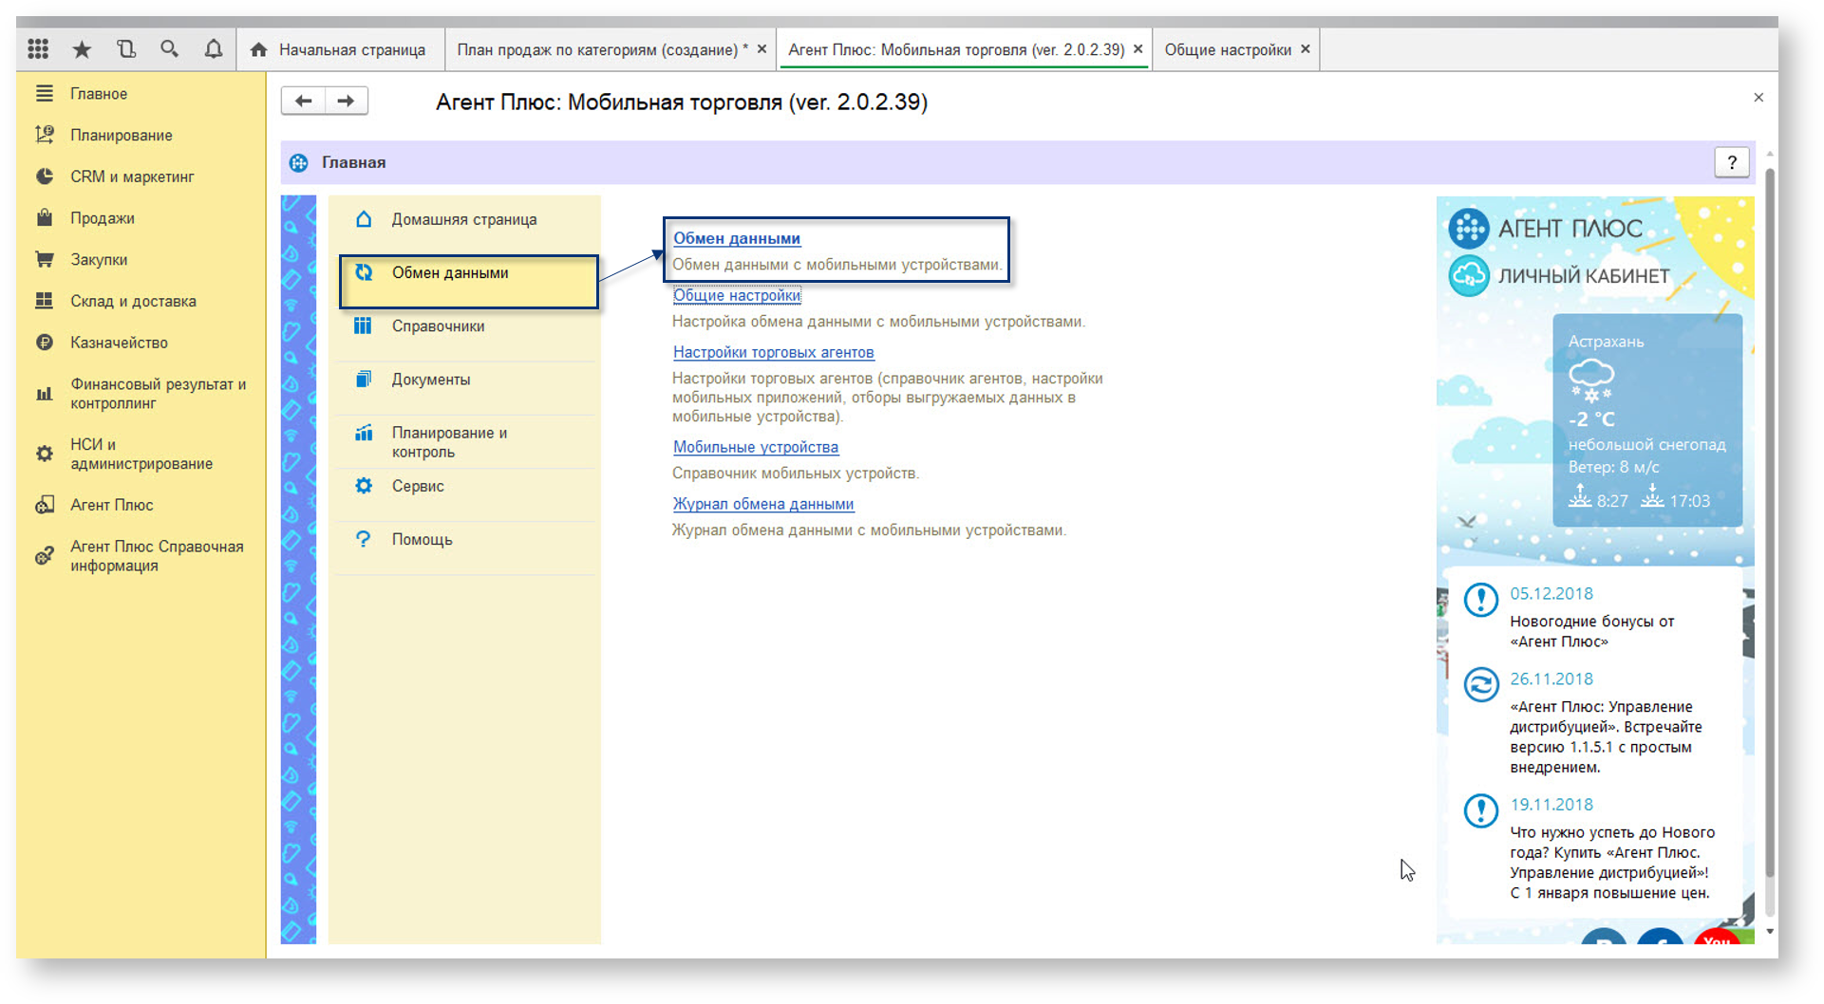Click the Склад и доставка icon
This screenshot has height=1004, width=1824.
click(44, 301)
